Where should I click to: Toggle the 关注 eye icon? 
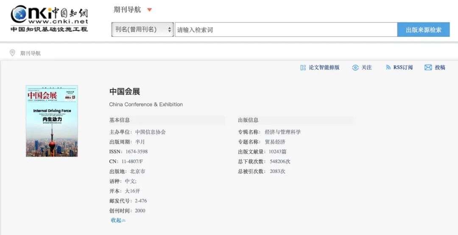[x=355, y=67]
